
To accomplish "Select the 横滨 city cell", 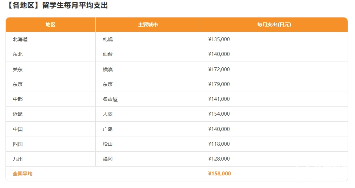I will point(148,69).
